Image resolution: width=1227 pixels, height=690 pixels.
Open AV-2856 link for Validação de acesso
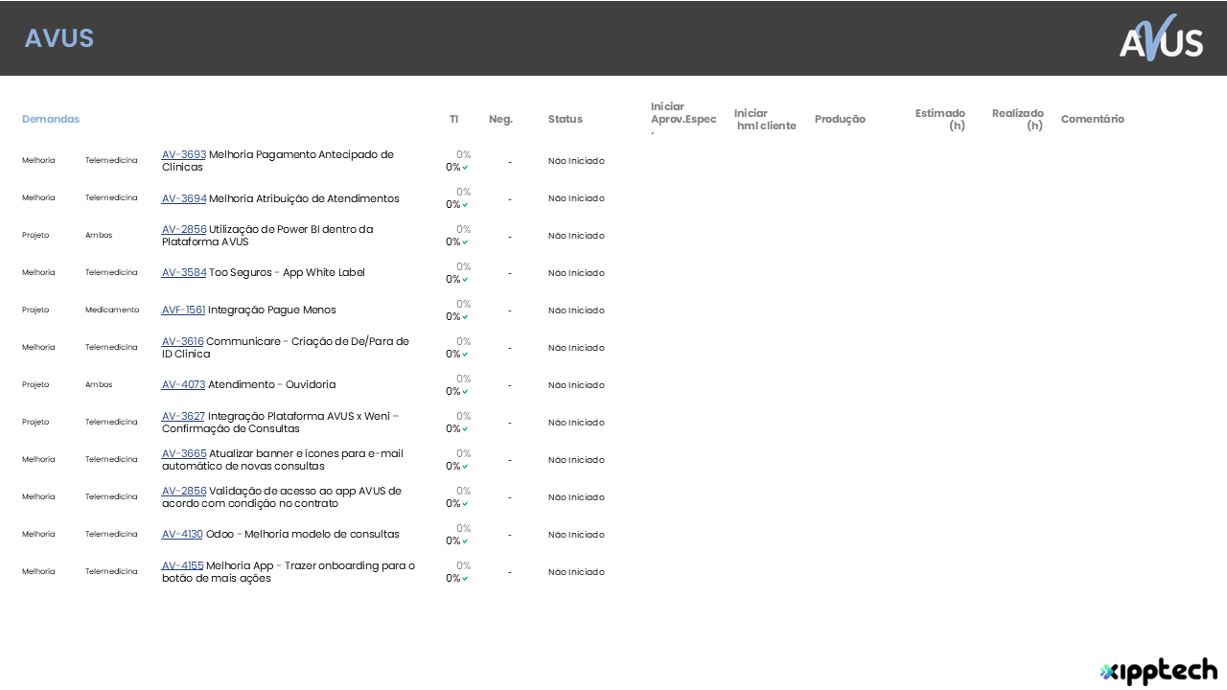coord(184,491)
